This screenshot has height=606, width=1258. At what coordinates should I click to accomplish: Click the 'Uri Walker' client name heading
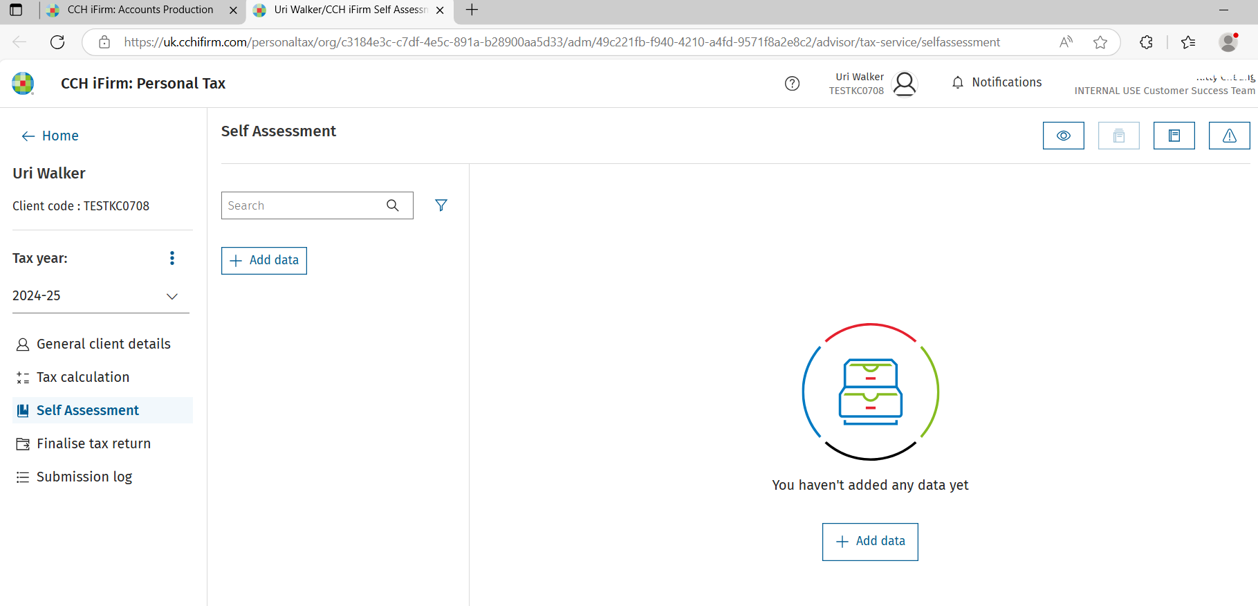49,173
